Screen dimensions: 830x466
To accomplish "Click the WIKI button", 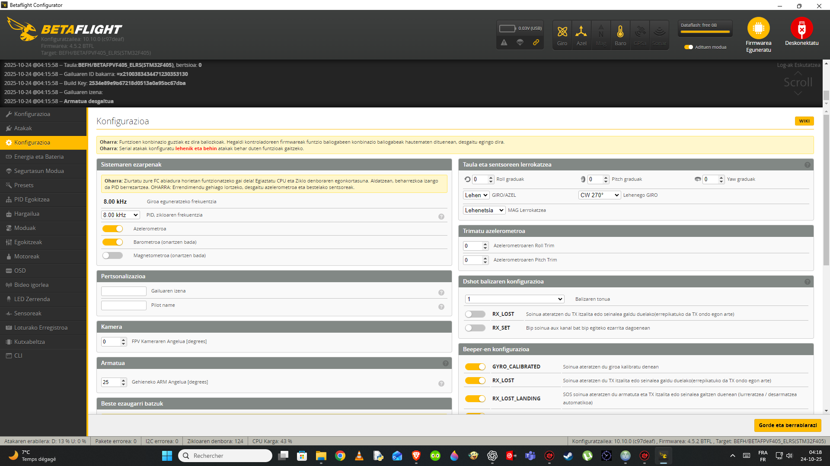I will (804, 121).
